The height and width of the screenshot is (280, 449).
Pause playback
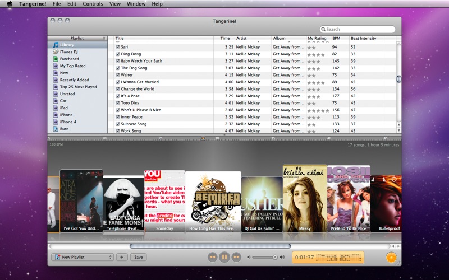tap(224, 257)
